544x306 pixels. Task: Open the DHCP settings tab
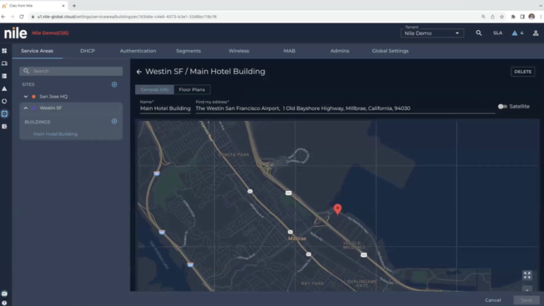[x=87, y=51]
